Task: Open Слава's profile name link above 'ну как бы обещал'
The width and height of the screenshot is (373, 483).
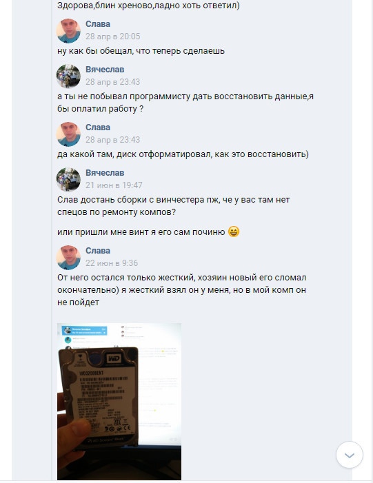Action: (98, 23)
